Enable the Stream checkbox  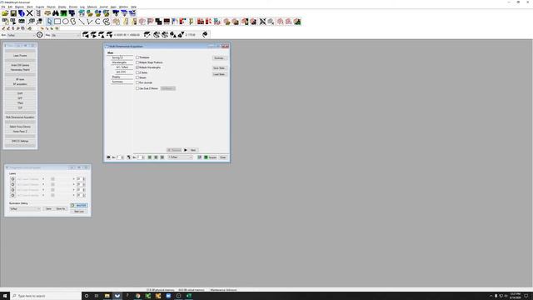click(x=137, y=77)
